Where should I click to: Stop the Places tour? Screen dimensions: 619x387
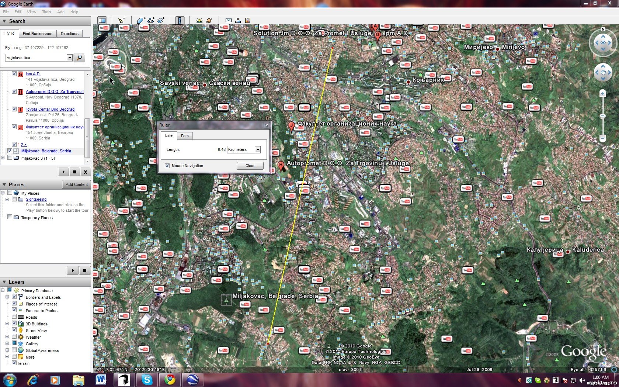click(x=85, y=270)
